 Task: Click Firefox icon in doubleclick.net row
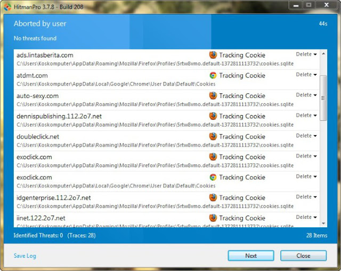(213, 136)
